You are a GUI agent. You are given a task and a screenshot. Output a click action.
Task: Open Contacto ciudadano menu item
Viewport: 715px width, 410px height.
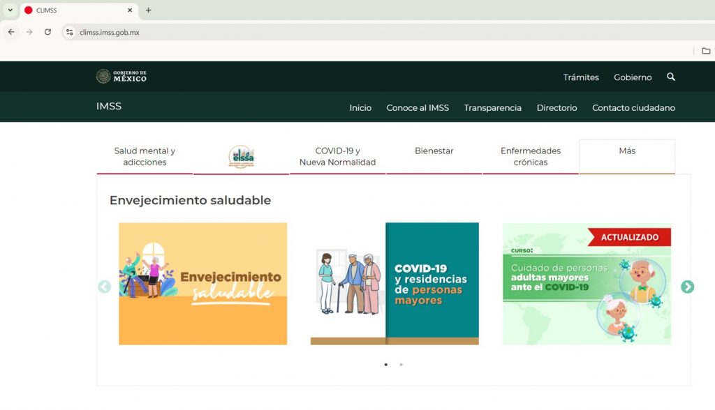[x=633, y=108]
